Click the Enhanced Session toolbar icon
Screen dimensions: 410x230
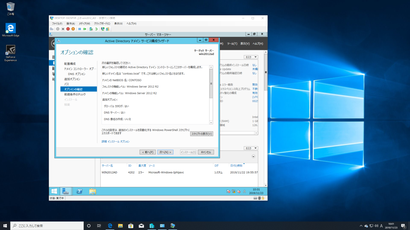click(x=102, y=29)
